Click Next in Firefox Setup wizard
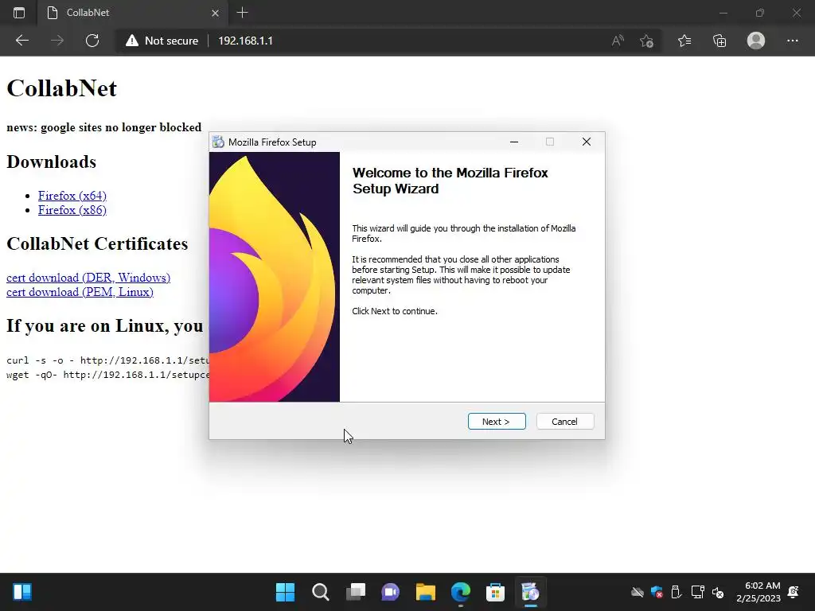The image size is (815, 611). (497, 422)
